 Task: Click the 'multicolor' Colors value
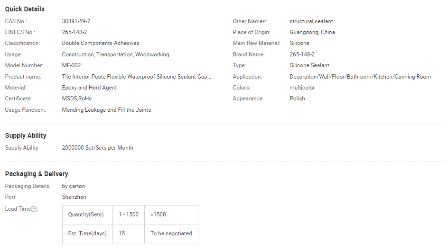[x=302, y=88]
